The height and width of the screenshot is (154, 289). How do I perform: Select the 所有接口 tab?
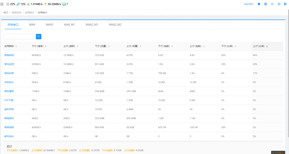coord(13,25)
